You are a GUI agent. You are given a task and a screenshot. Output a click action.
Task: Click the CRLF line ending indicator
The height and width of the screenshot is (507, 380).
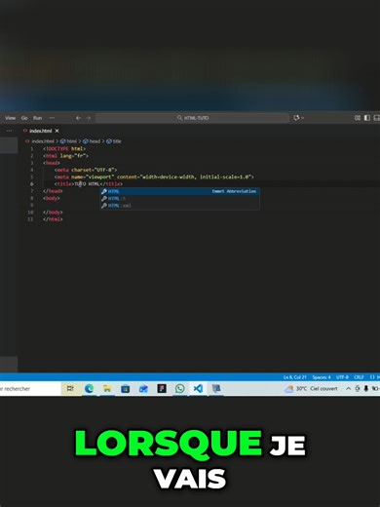pyautogui.click(x=359, y=377)
